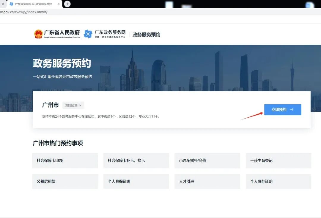This screenshot has height=218, width=321.
Task: Click the 政务服务预约 banner heading link
Action: click(62, 63)
